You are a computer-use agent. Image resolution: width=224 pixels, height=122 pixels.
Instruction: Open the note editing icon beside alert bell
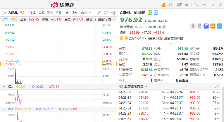pyautogui.click(x=199, y=26)
